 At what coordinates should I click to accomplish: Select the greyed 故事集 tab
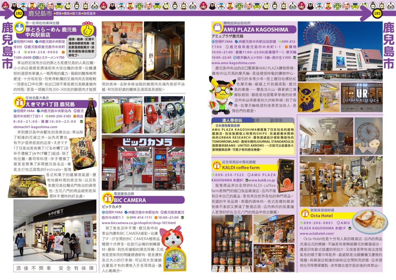click(276, 120)
